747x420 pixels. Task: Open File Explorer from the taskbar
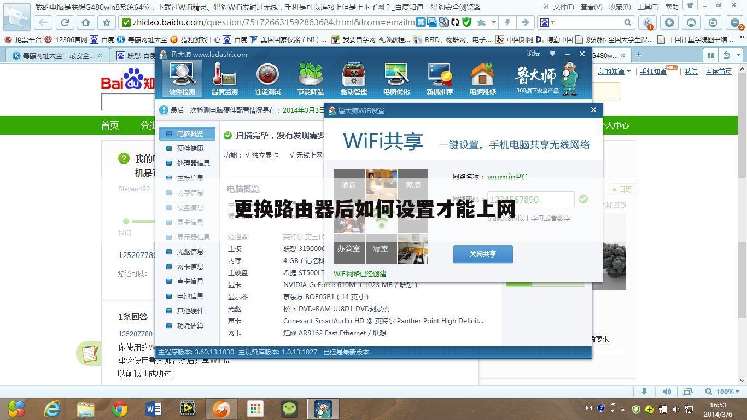tap(86, 409)
